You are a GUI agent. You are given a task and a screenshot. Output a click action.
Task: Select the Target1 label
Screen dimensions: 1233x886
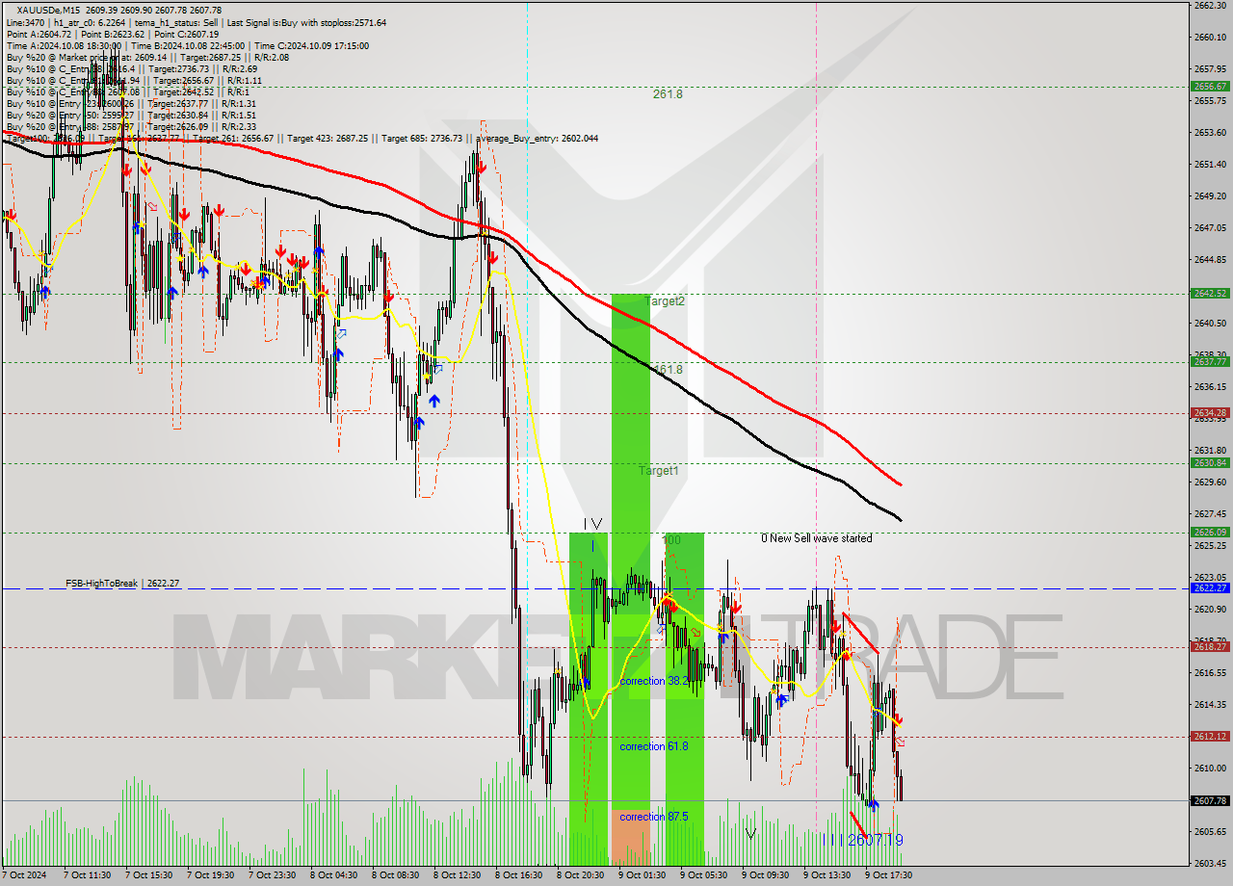point(659,471)
